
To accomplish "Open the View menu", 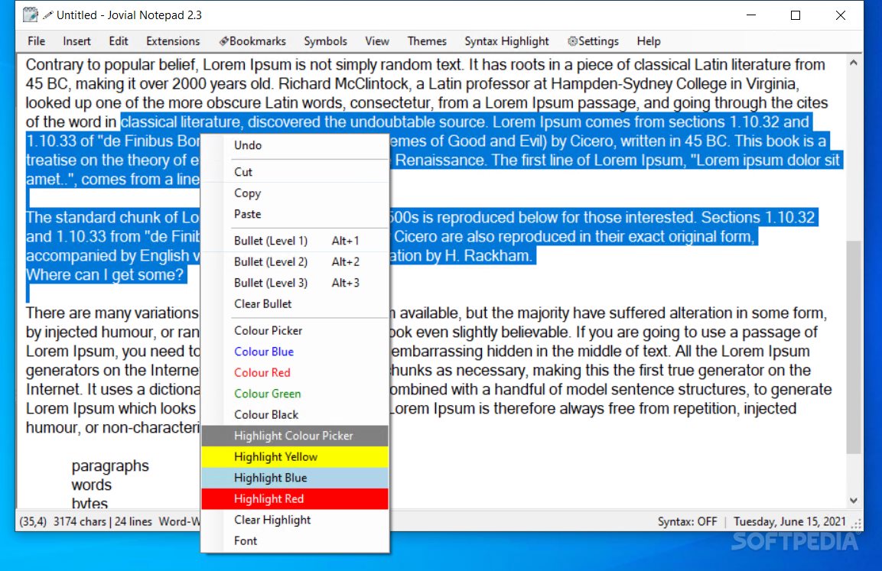I will click(x=377, y=41).
